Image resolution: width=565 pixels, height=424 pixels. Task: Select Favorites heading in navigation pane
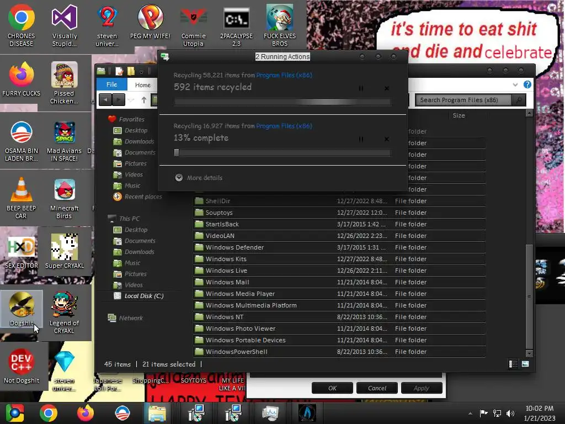[126, 119]
